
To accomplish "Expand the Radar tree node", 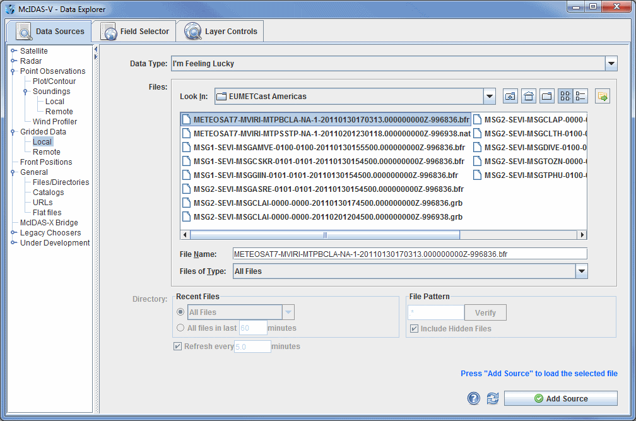I will [13, 61].
